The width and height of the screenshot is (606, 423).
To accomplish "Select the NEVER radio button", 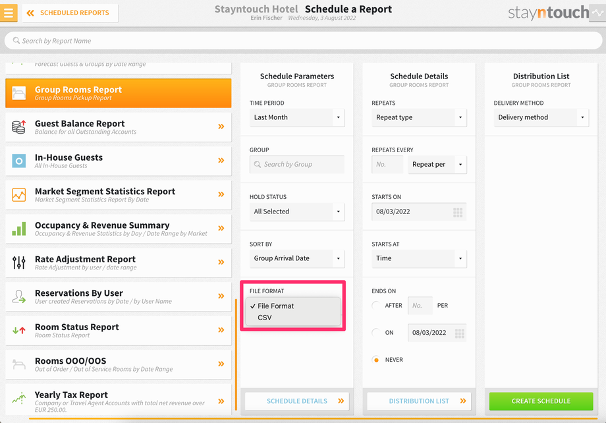I will click(375, 360).
